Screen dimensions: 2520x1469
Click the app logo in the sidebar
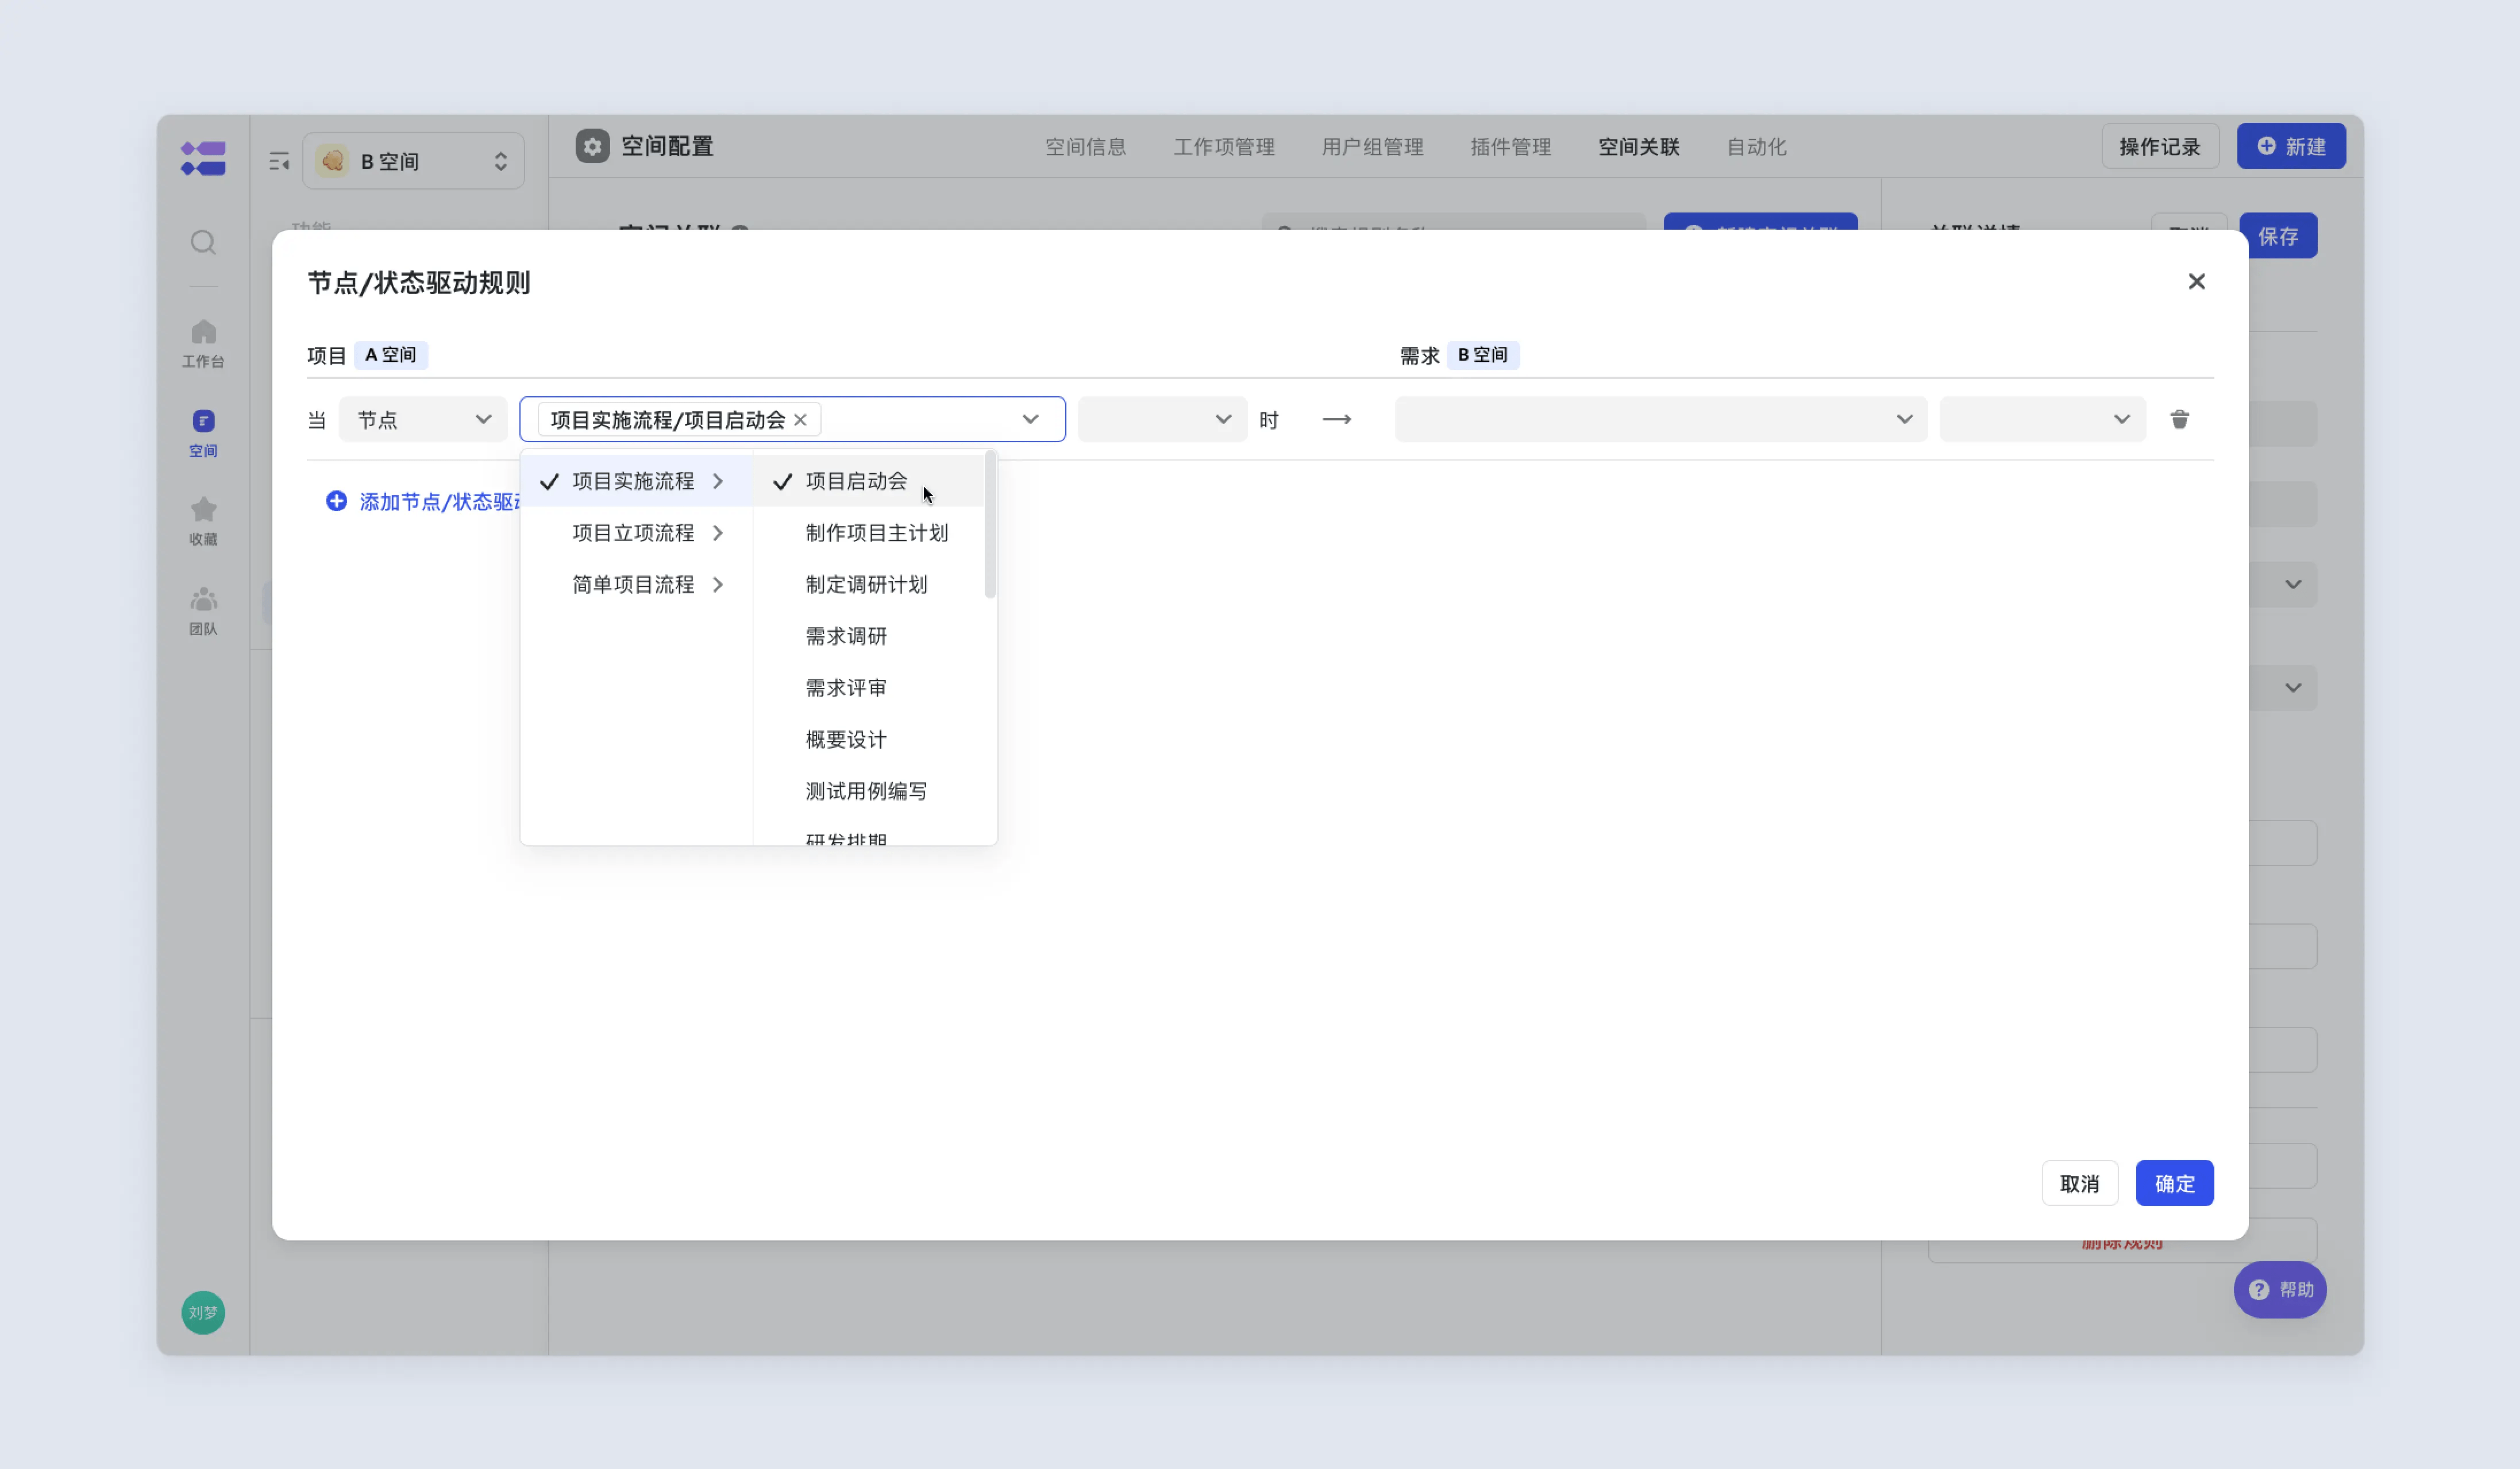tap(203, 158)
